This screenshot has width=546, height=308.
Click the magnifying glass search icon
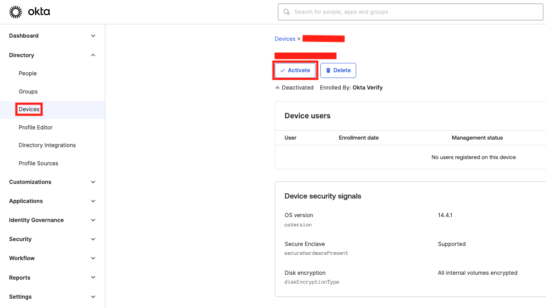pyautogui.click(x=286, y=12)
